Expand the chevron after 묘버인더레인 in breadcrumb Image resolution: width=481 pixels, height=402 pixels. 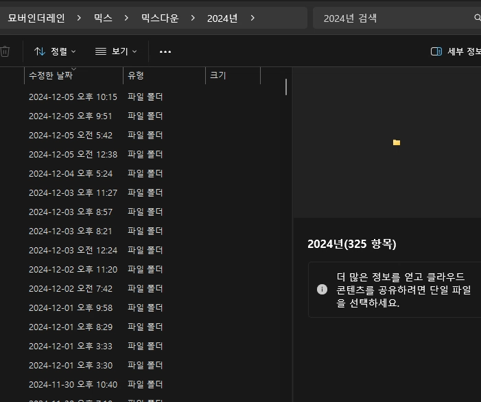pos(80,18)
